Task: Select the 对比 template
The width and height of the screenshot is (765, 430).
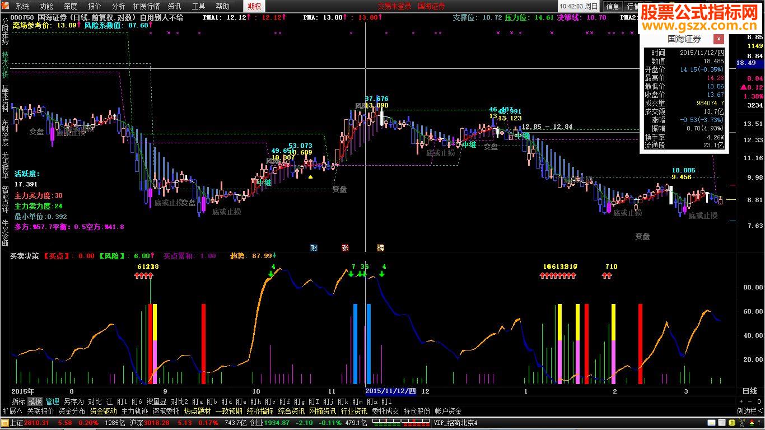Action: 95,401
